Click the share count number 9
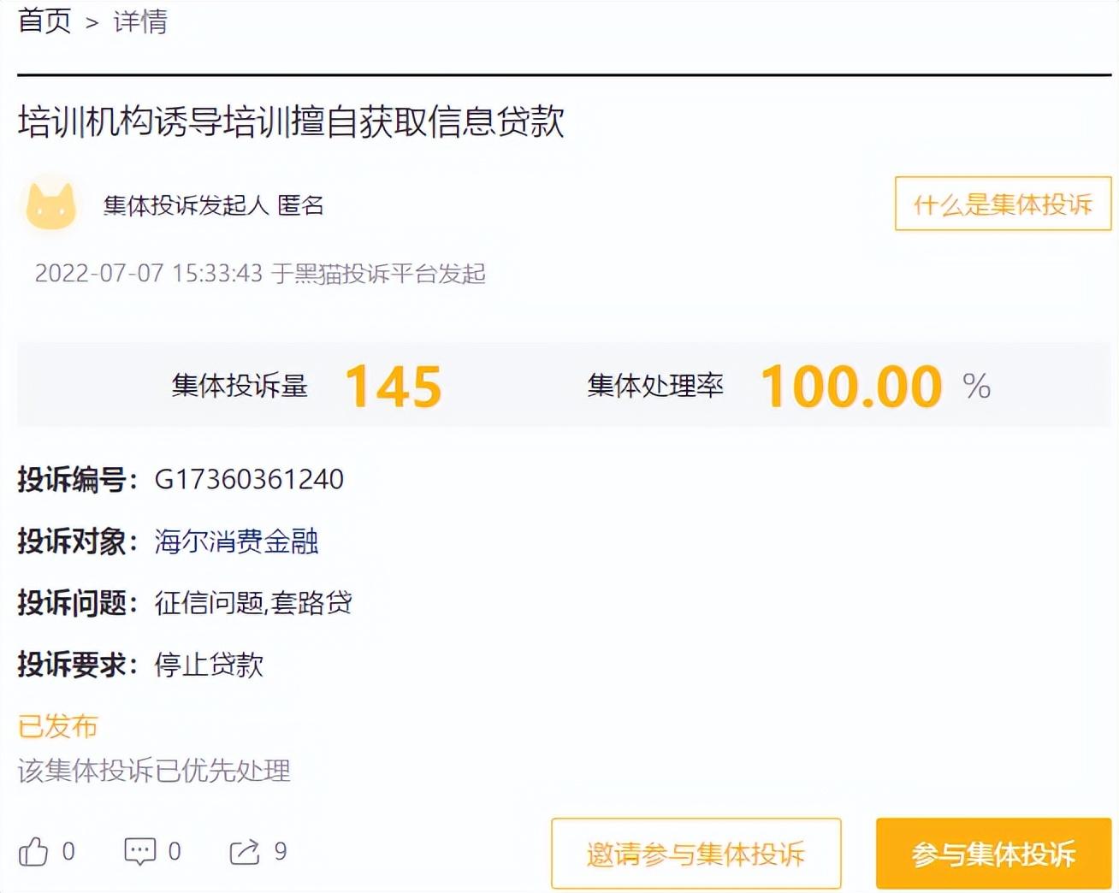 point(281,851)
